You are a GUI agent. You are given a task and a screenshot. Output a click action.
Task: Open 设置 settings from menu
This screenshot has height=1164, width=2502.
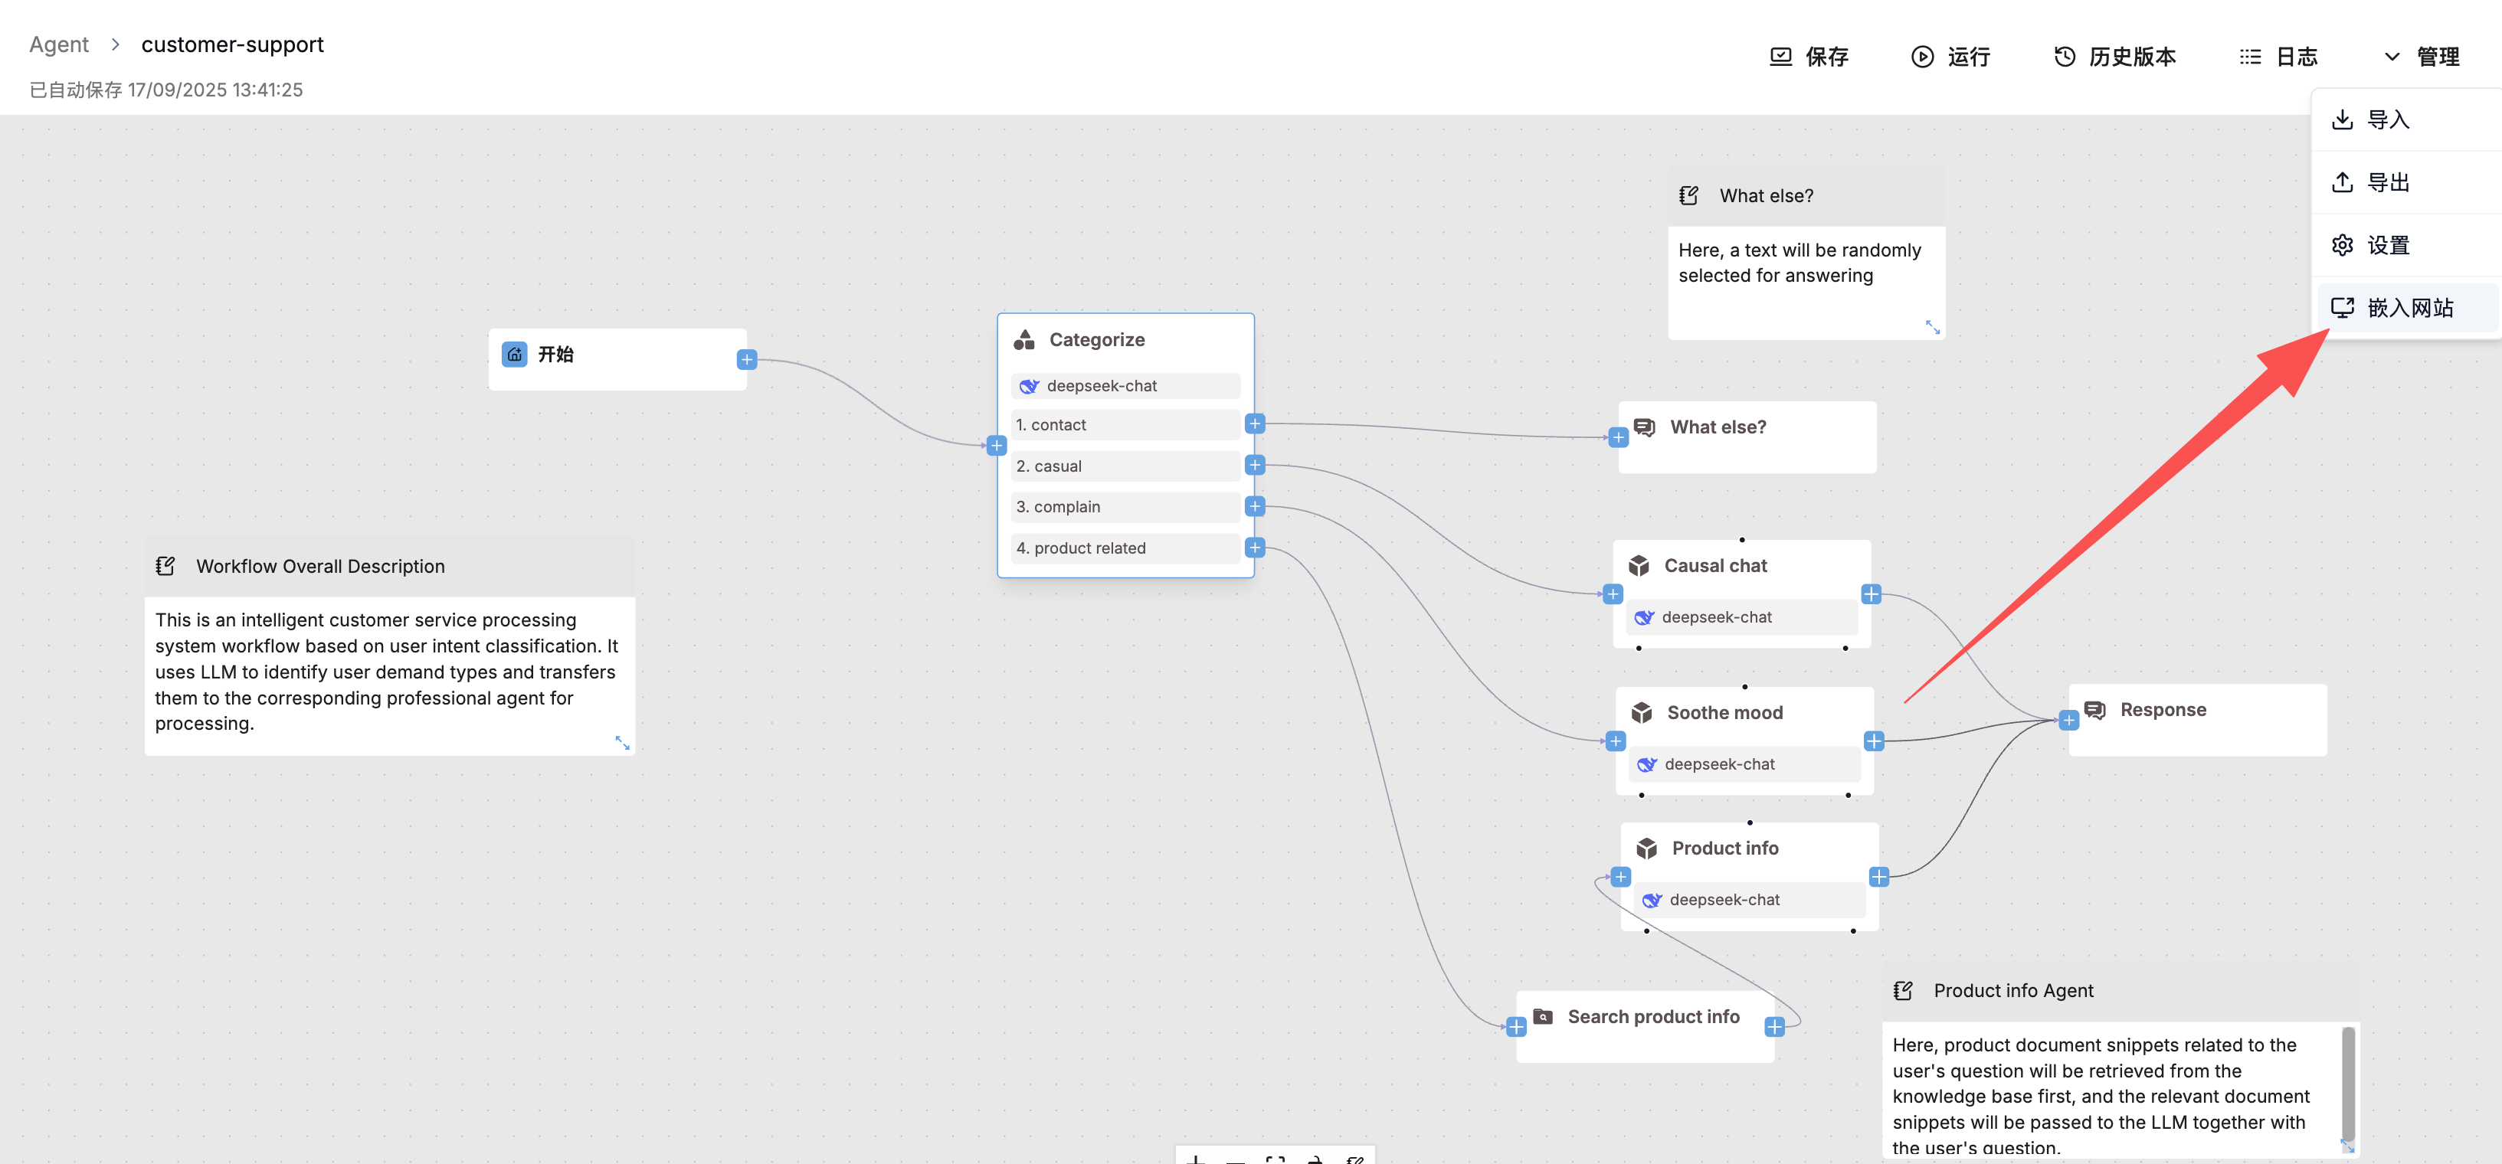2387,244
